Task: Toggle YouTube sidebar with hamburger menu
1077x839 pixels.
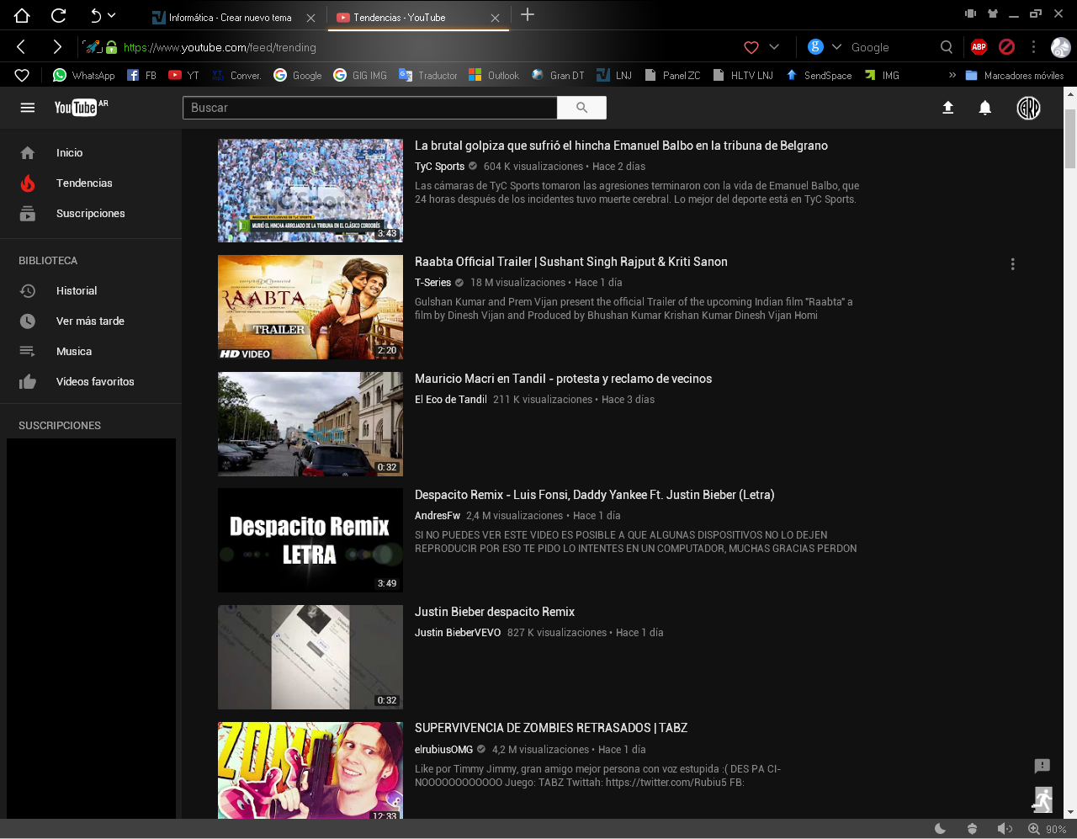Action: coord(28,108)
